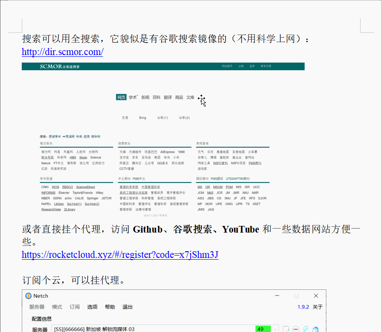Click the lightning speed test icon in Netch

point(306,329)
